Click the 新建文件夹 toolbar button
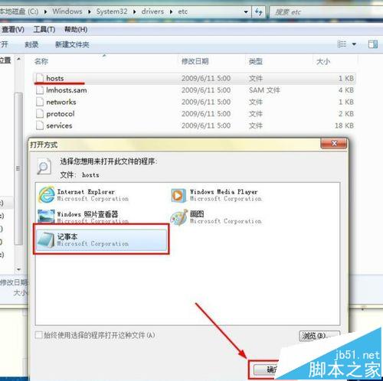Screen dimensions: 383x381 72,44
